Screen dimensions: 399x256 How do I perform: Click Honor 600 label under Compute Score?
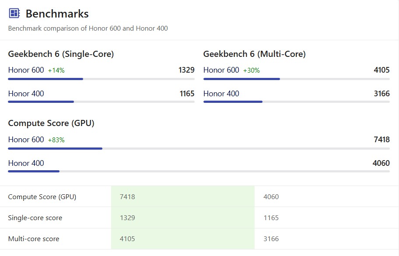click(x=26, y=140)
